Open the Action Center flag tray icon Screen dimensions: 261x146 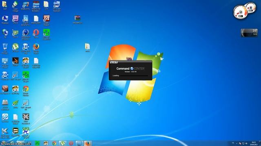click(x=240, y=144)
